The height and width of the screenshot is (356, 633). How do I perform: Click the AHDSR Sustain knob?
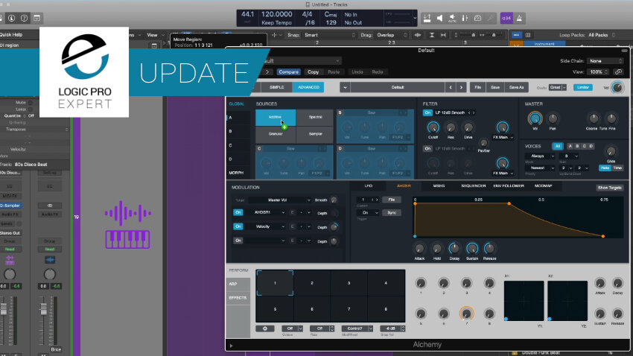(x=472, y=248)
